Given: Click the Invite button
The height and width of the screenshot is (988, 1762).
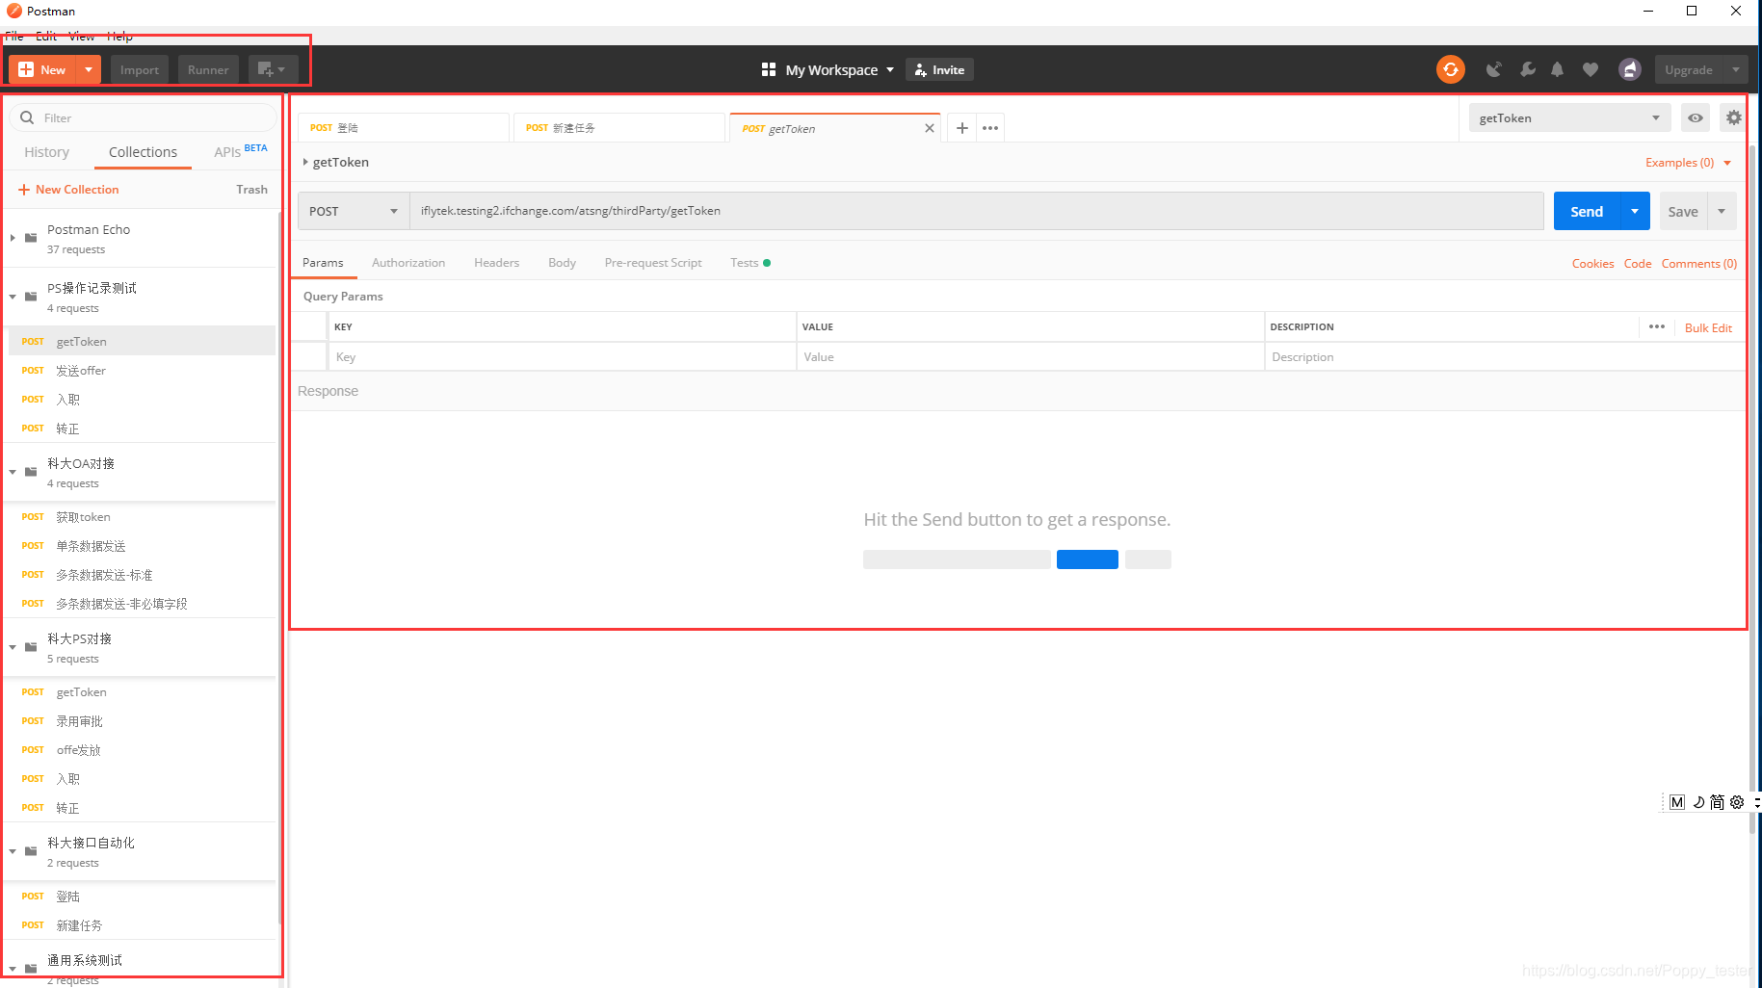Looking at the screenshot, I should coord(939,69).
